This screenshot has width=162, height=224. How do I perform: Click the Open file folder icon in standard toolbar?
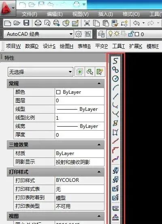pyautogui.click(x=17, y=23)
